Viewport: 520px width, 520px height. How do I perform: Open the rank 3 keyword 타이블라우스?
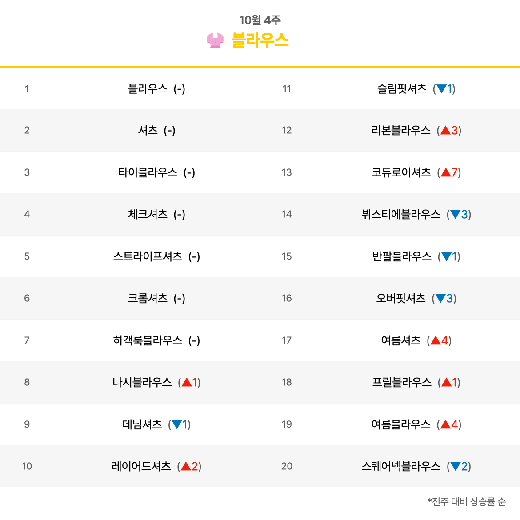[148, 172]
